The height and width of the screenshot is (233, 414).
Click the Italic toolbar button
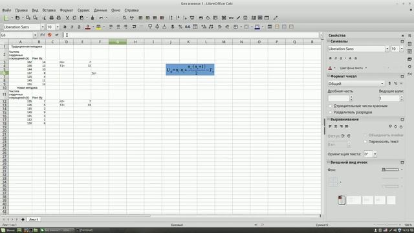(72, 27)
